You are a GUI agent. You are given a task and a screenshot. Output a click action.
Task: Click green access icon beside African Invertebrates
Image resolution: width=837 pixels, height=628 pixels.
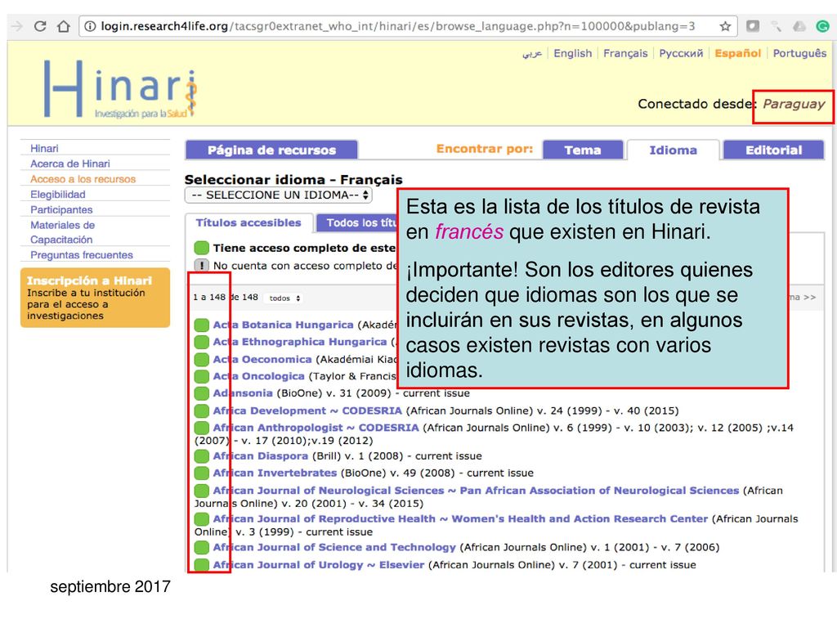tap(202, 473)
